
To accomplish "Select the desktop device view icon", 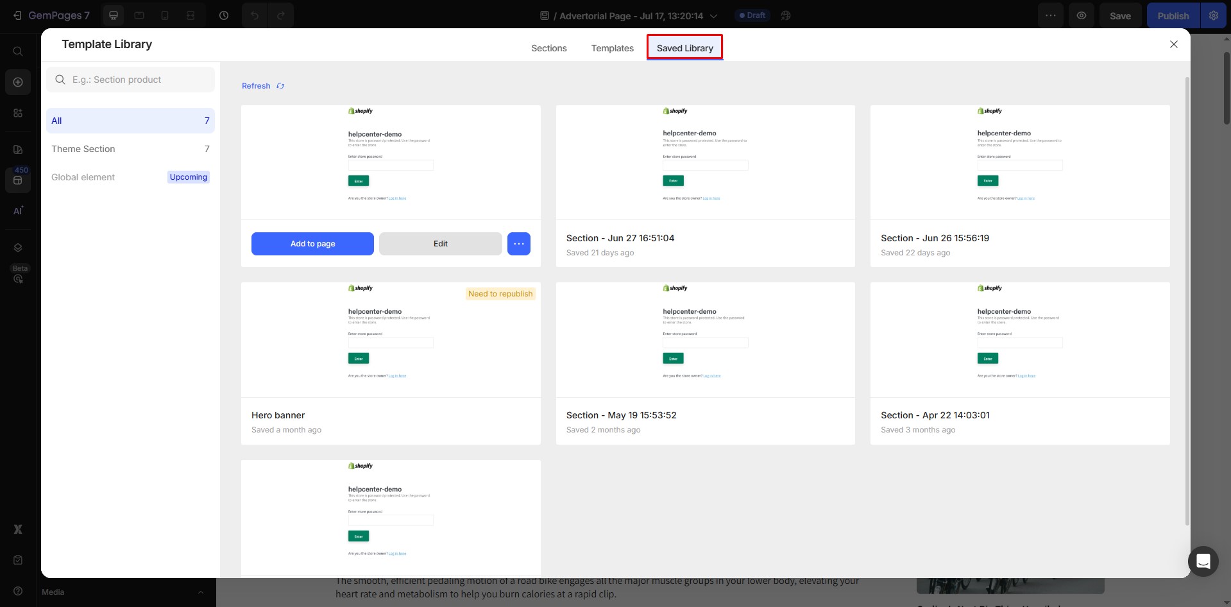I will [x=114, y=15].
